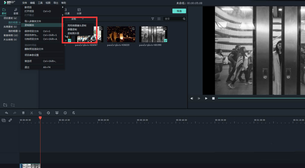Play the preview video
The height and width of the screenshot is (168, 305).
[x=206, y=98]
